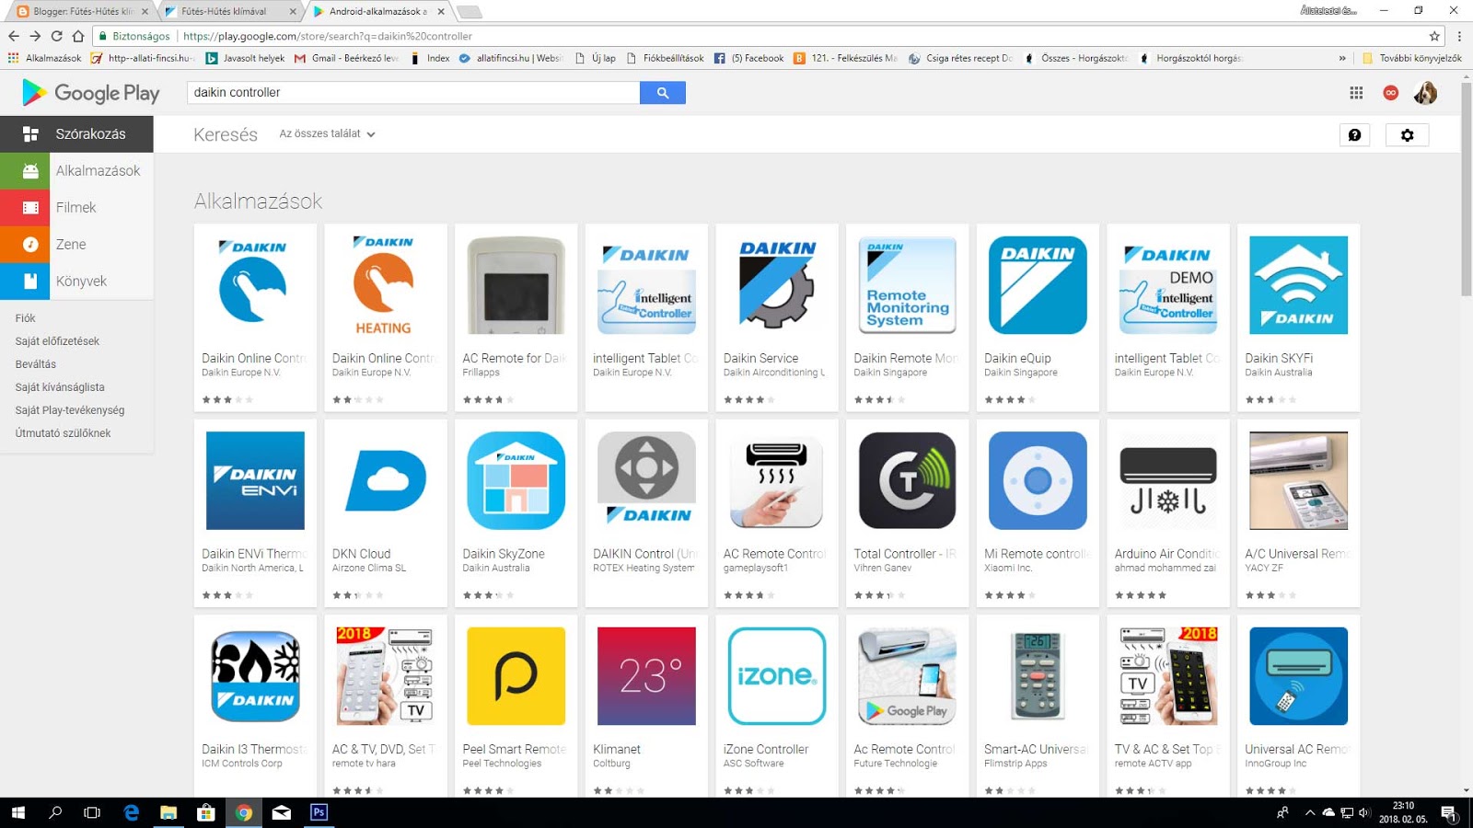Open the Play Store settings gear

(1408, 135)
